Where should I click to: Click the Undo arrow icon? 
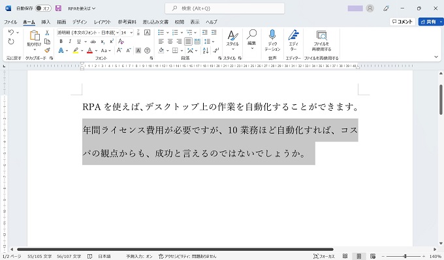(x=10, y=32)
